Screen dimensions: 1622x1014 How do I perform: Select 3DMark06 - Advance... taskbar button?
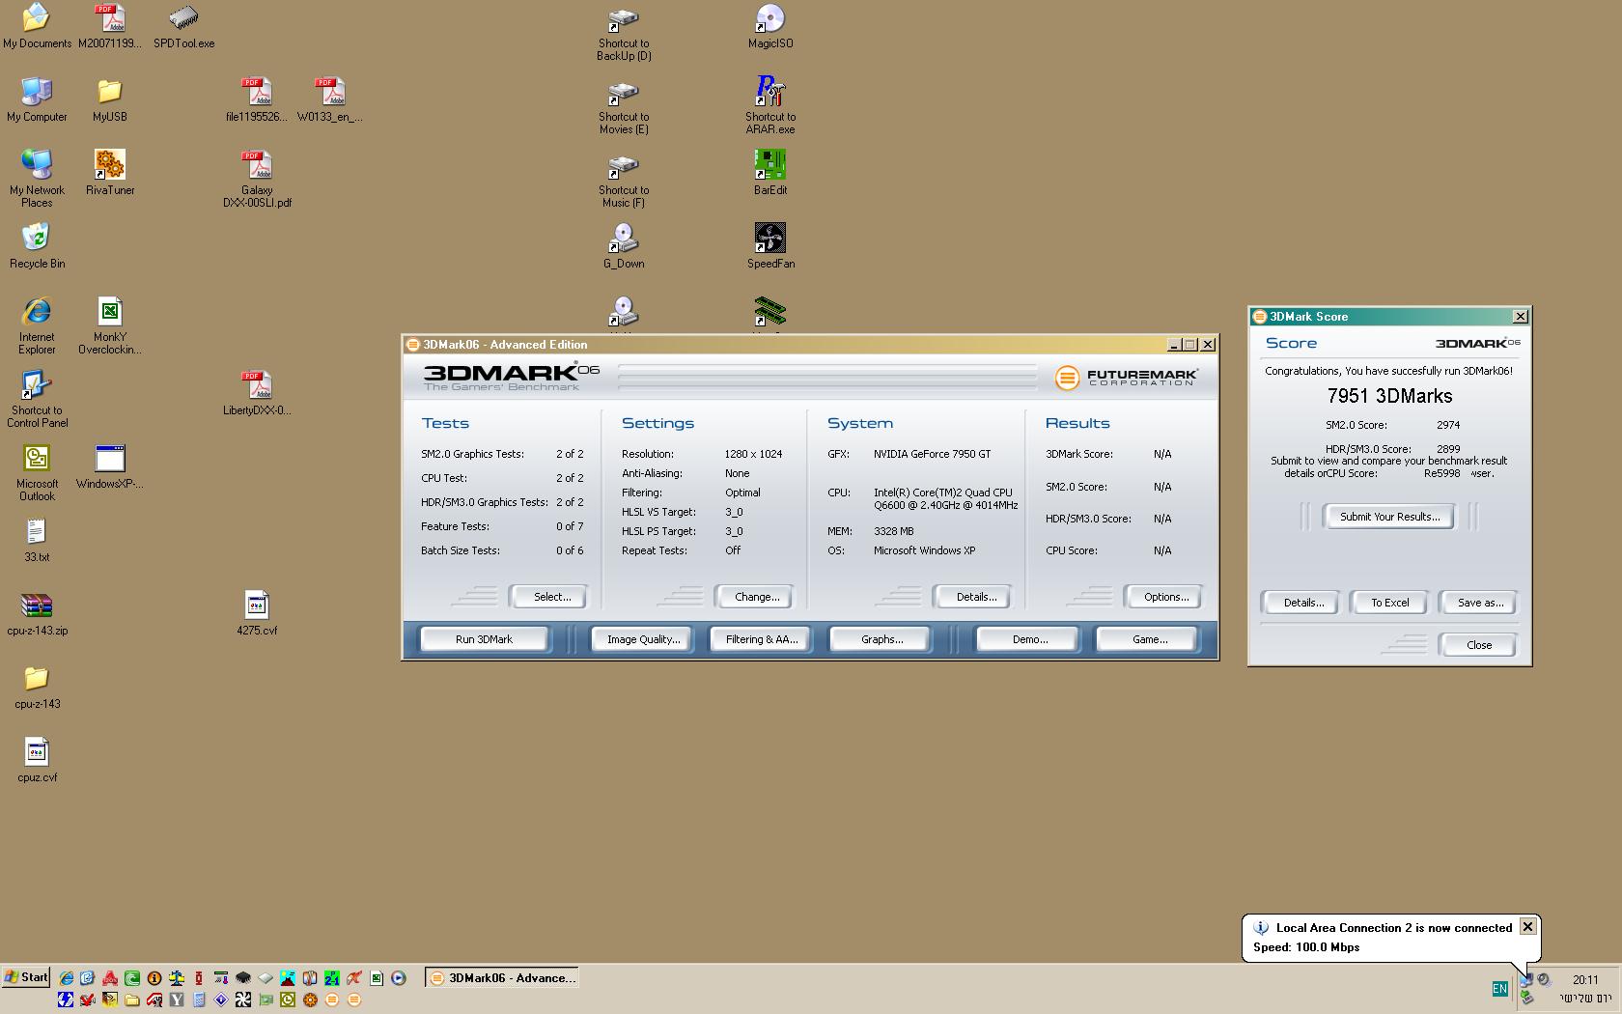coord(502,978)
